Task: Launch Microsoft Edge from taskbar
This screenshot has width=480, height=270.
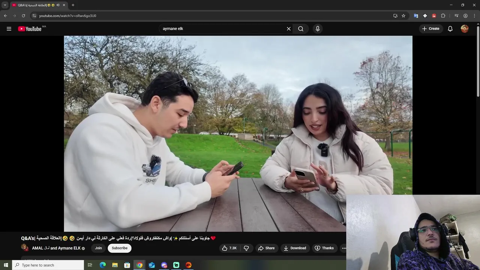Action: pos(102,265)
